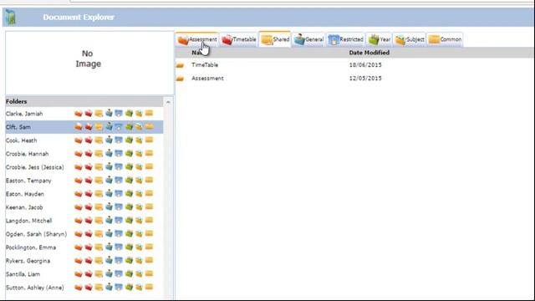Open General folder icon for Crosbie, Hannah
Screen dimensions: 535x301
(x=109, y=154)
